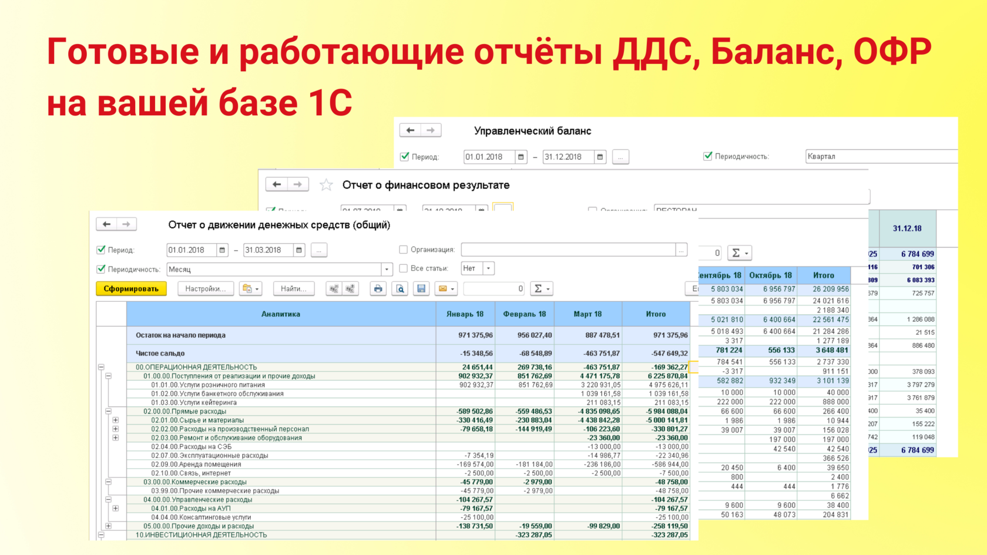The height and width of the screenshot is (555, 987).
Task: Collapse 02.00.00.Прямые расходы group
Action: click(x=108, y=411)
